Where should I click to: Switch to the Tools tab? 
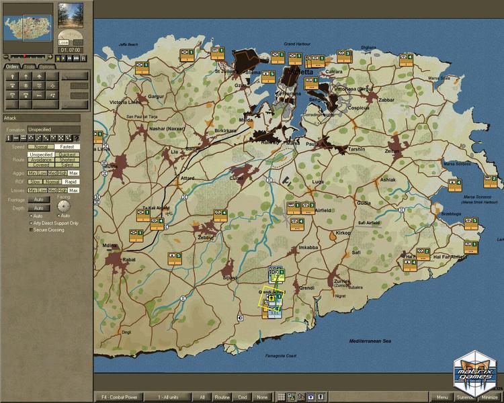coord(29,66)
